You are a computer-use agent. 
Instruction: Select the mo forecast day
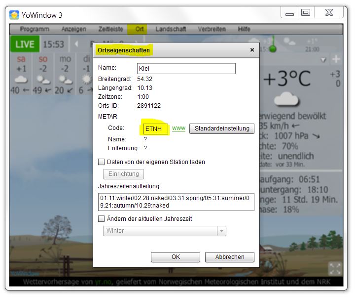65,74
